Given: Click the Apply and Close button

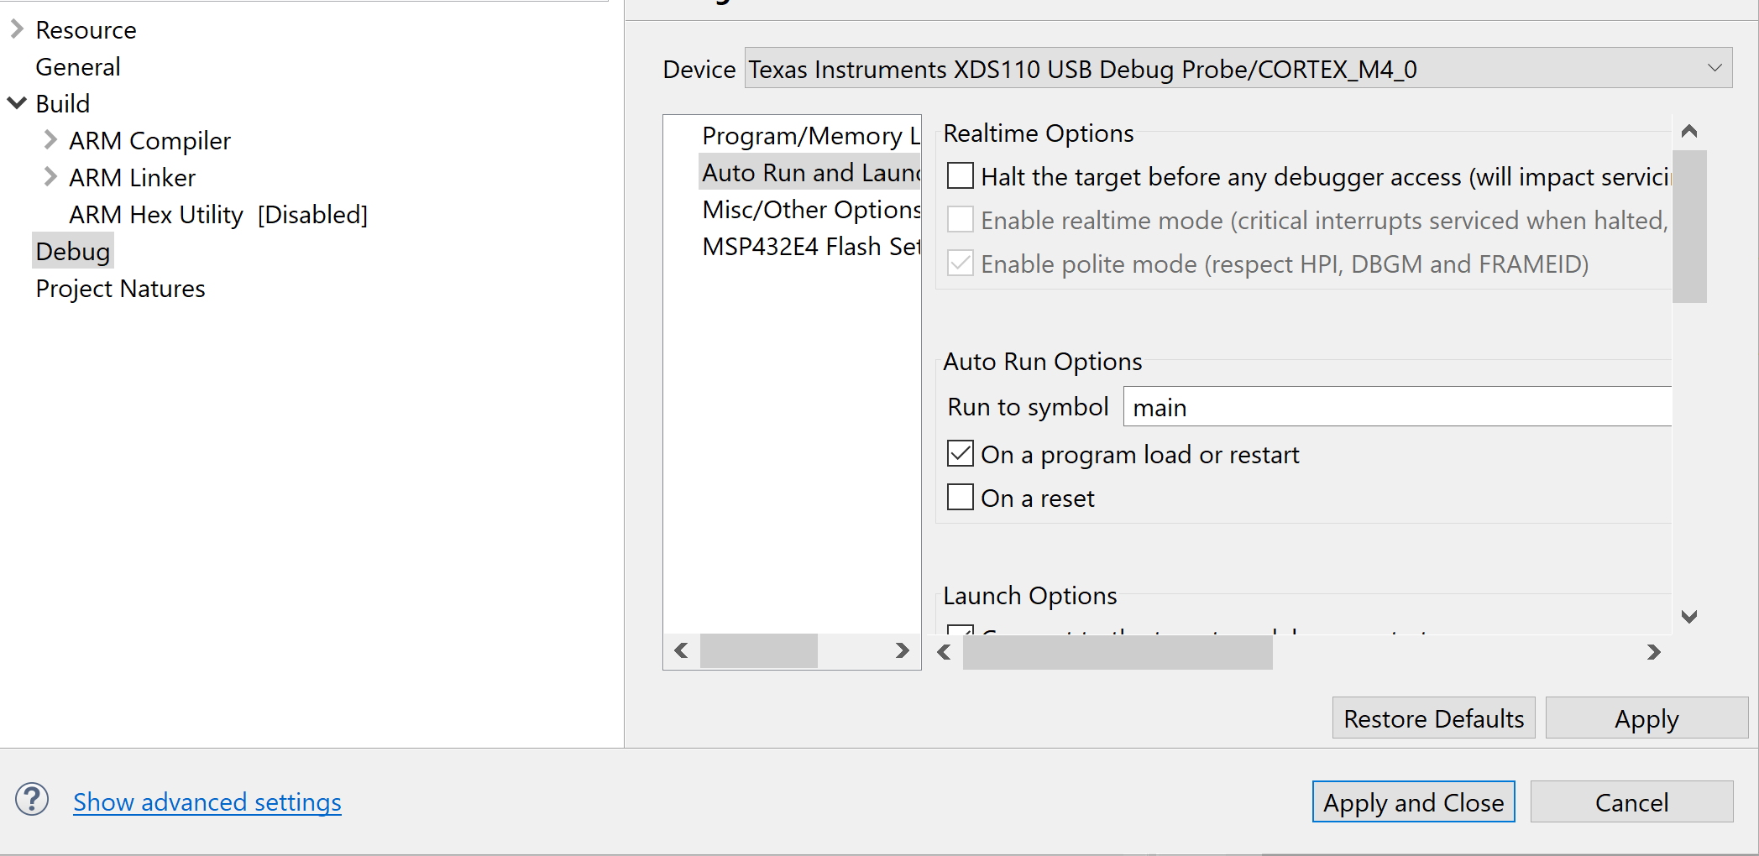Looking at the screenshot, I should tap(1413, 802).
